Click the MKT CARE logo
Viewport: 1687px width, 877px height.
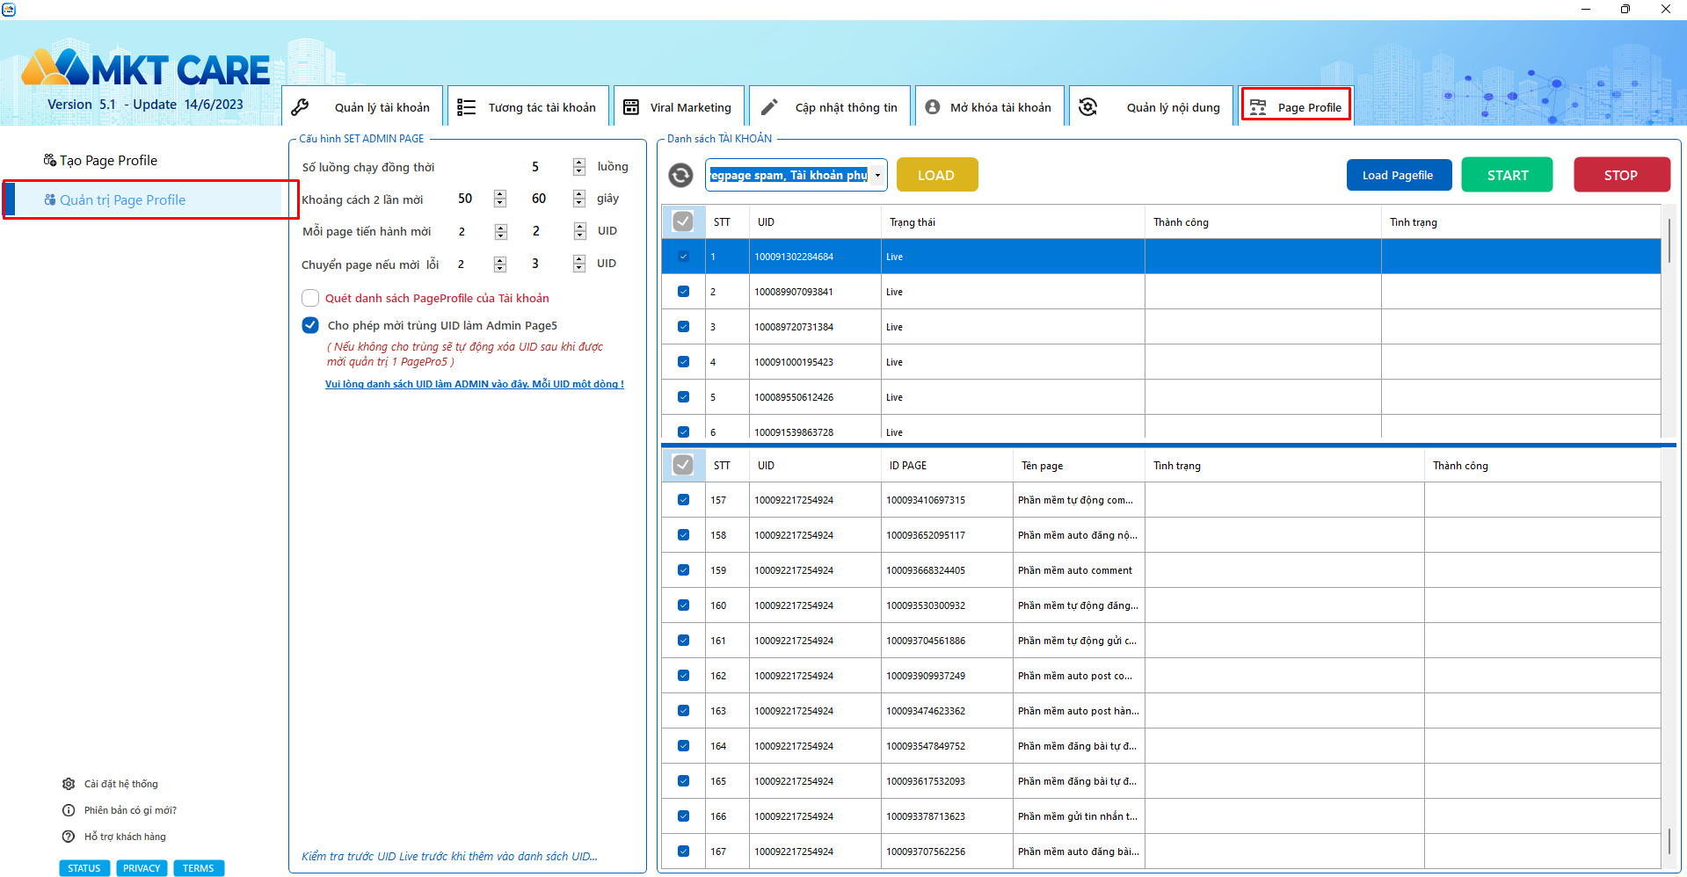coord(145,69)
